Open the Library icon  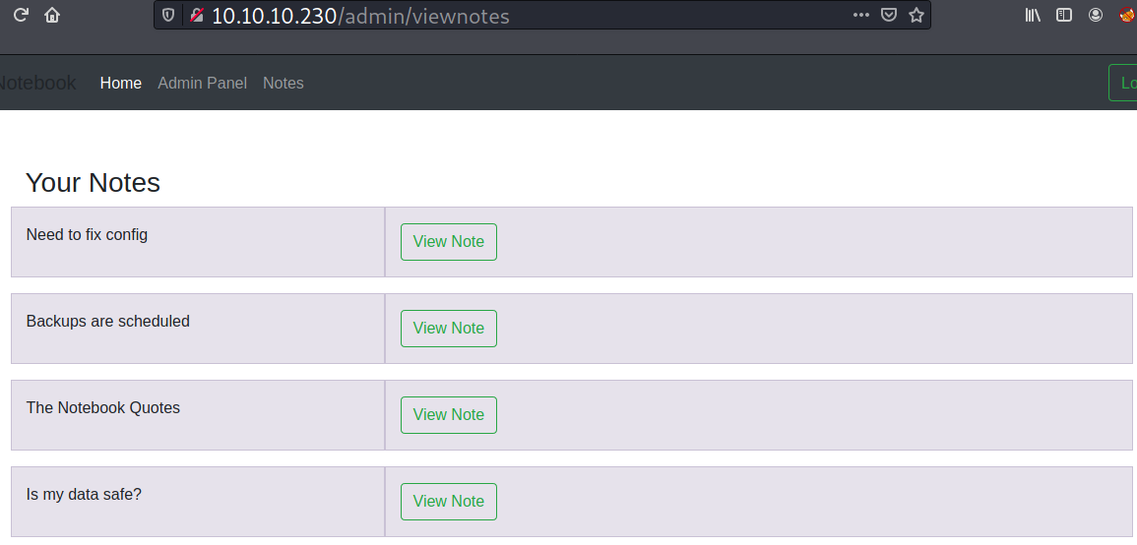pyautogui.click(x=1033, y=15)
